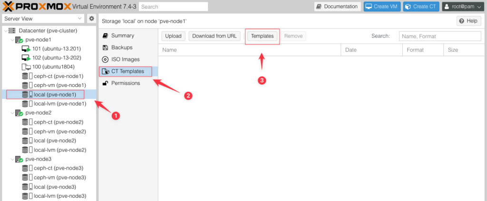
Task: Sort by the Format column header
Action: [423, 50]
